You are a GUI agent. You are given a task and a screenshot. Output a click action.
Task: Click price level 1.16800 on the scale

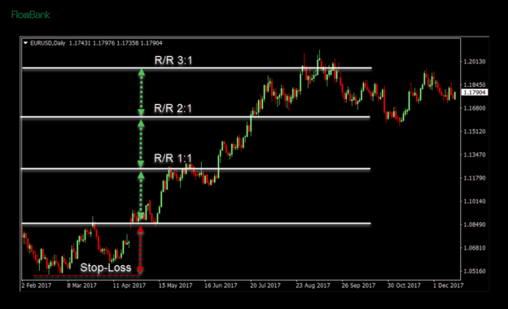point(475,108)
